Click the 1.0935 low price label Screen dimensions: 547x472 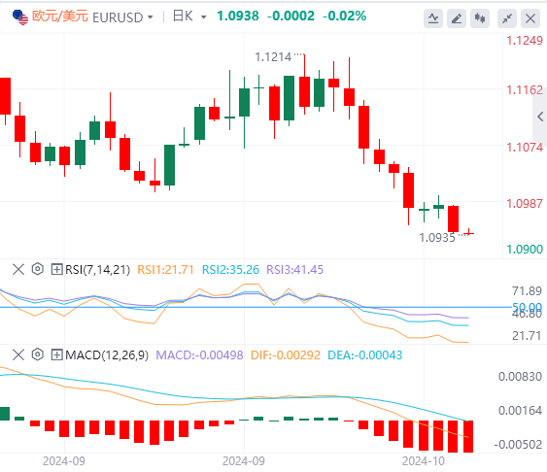437,238
